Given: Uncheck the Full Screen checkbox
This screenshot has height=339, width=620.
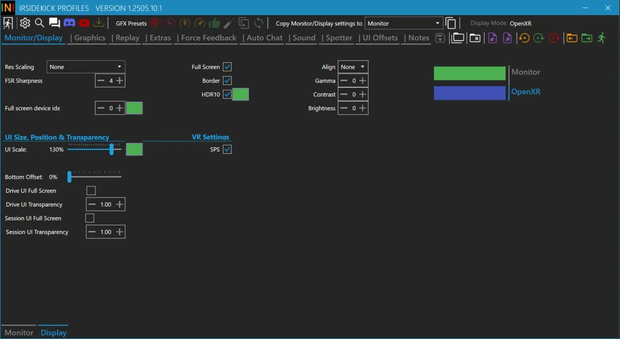Looking at the screenshot, I should coord(227,67).
